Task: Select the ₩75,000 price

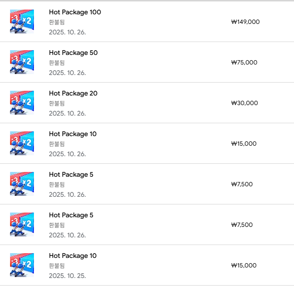Action: [244, 62]
